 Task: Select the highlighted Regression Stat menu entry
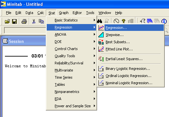click(72, 27)
